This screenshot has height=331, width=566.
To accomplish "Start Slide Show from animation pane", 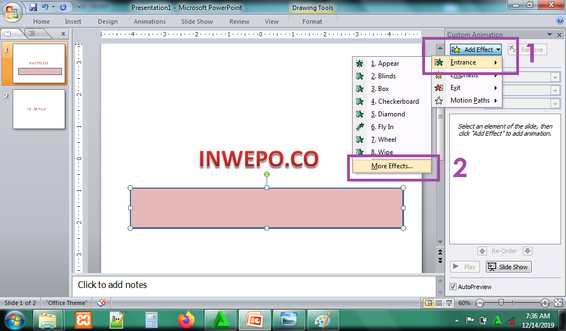I will tap(509, 267).
